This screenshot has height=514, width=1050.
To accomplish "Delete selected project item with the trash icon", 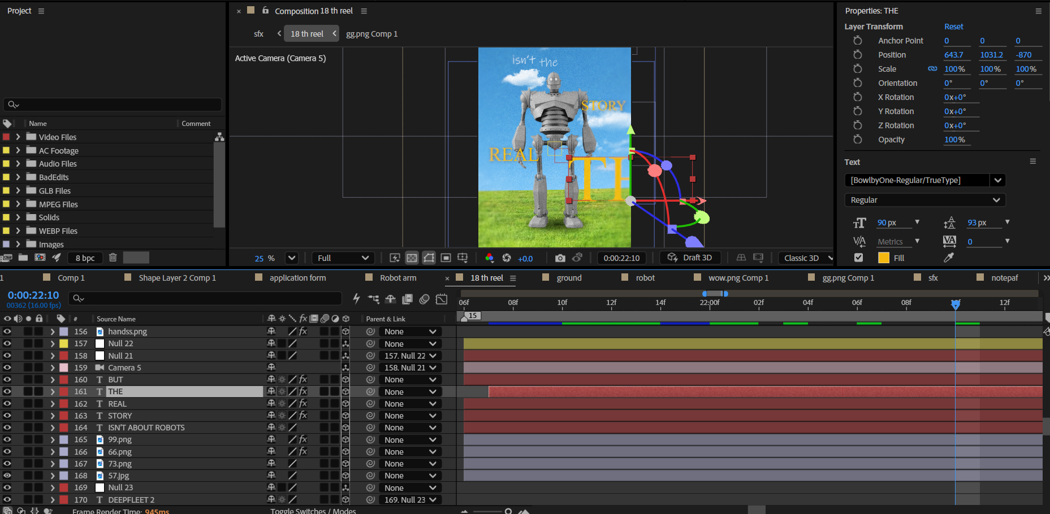I will pyautogui.click(x=113, y=258).
